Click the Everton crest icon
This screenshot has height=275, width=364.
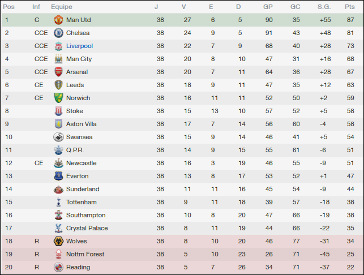[x=58, y=176]
